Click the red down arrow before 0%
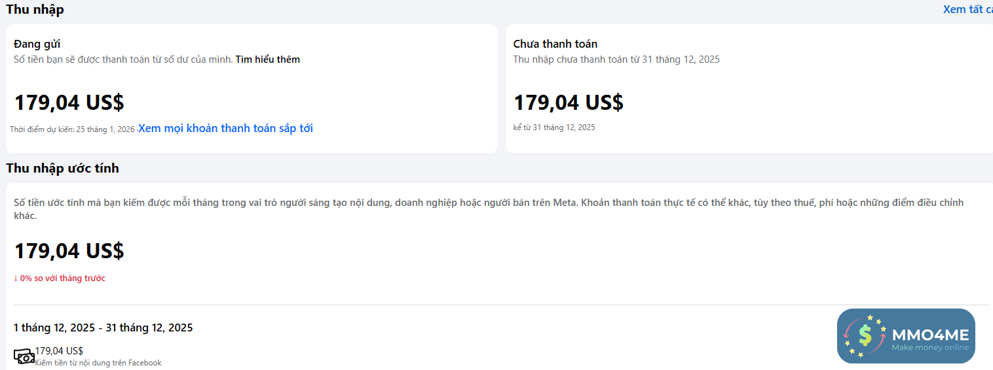Screen dimensions: 993x370 [16, 278]
